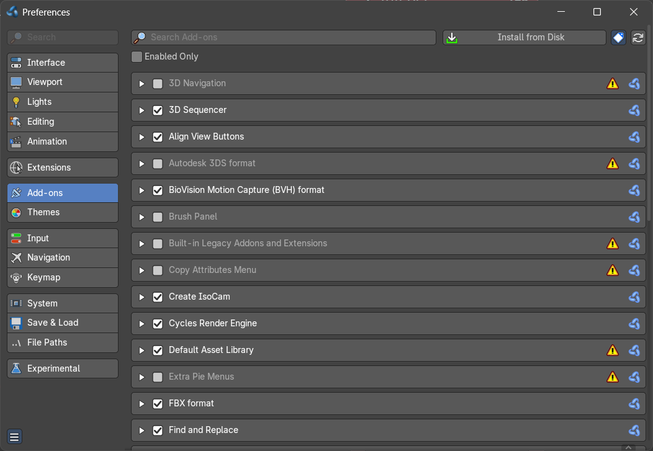Click the warning icon on 3D Navigation row
Screen dimensions: 653x451
612,84
